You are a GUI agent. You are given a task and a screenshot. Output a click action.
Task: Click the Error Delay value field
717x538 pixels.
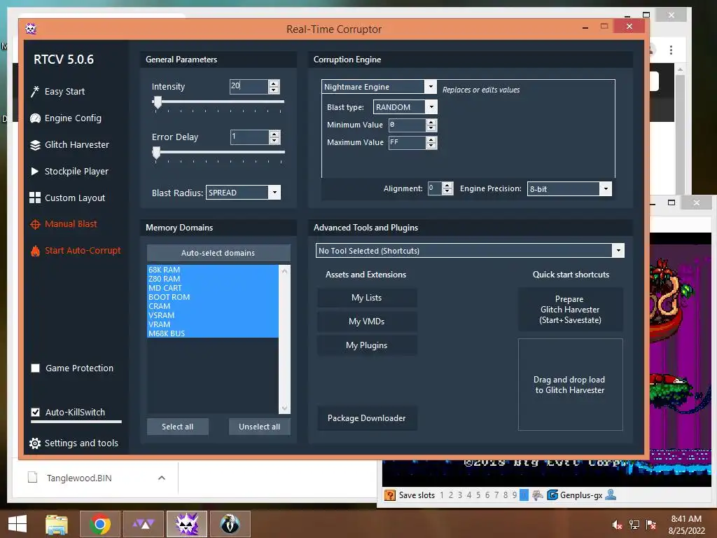click(x=249, y=137)
